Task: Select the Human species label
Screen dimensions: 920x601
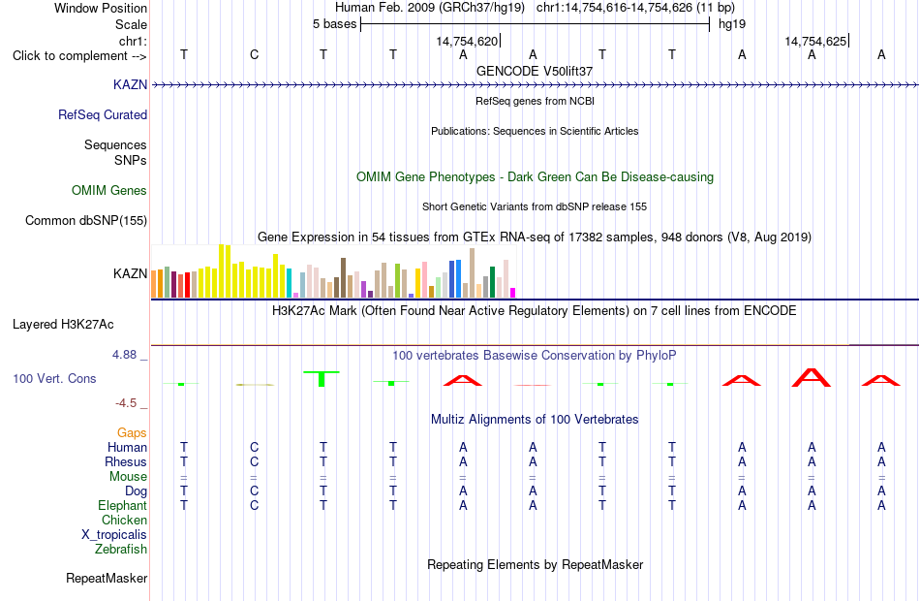Action: click(127, 448)
